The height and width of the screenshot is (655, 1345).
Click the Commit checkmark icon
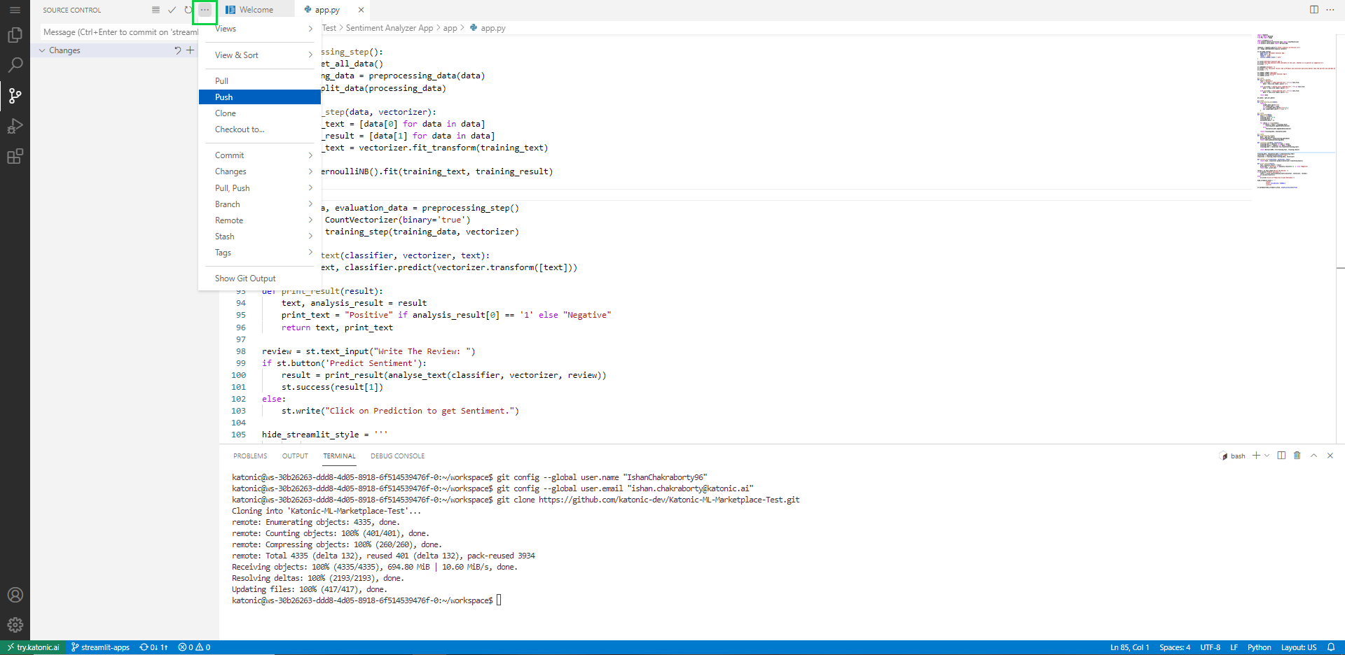coord(172,10)
